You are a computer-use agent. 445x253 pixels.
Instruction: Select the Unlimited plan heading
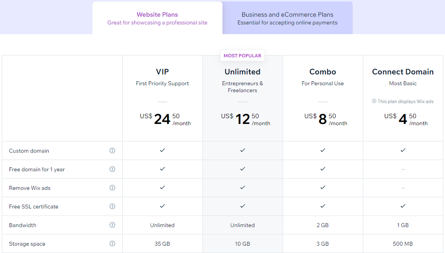tap(242, 72)
